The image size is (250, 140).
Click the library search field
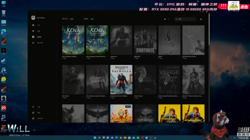coord(185,19)
